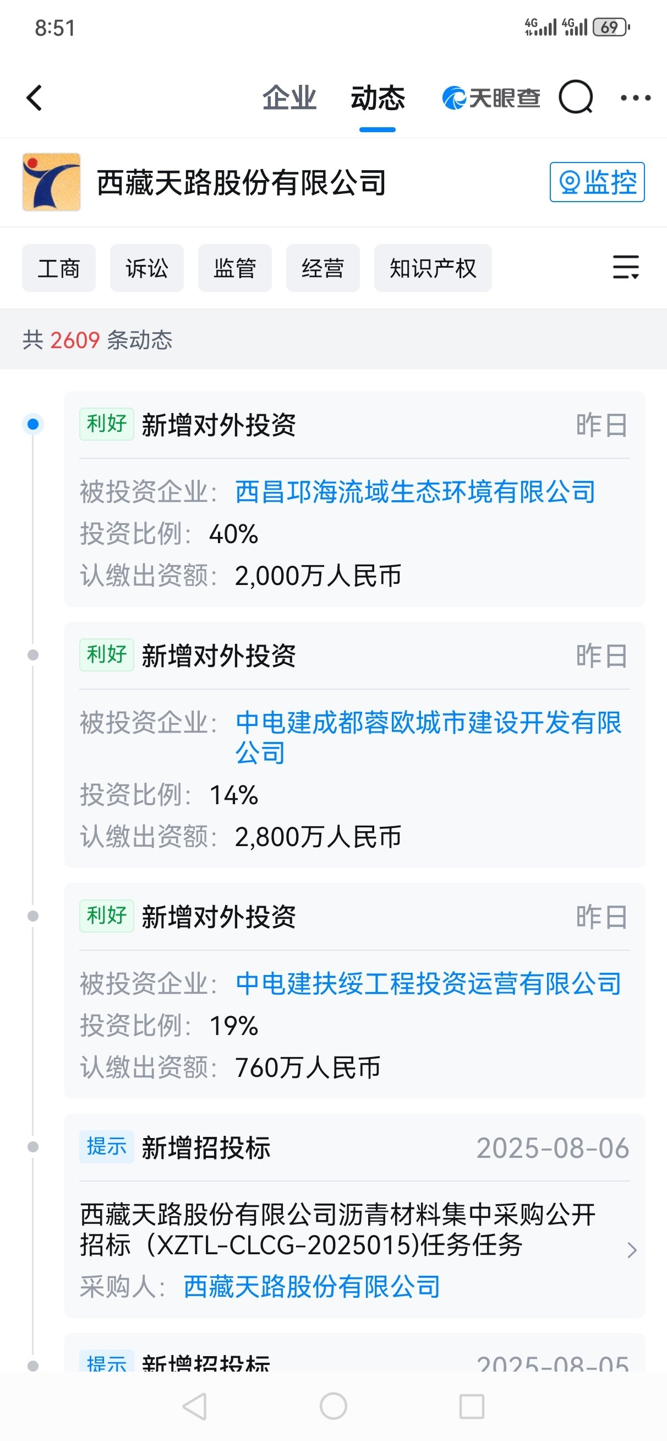Filter by 监管 category chip
Viewport: 667px width, 1441px height.
235,268
